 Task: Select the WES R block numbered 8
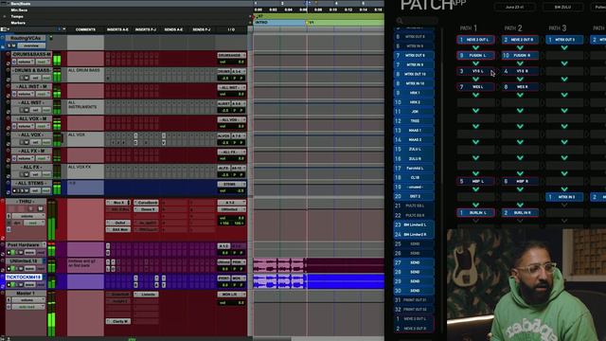[x=520, y=87]
